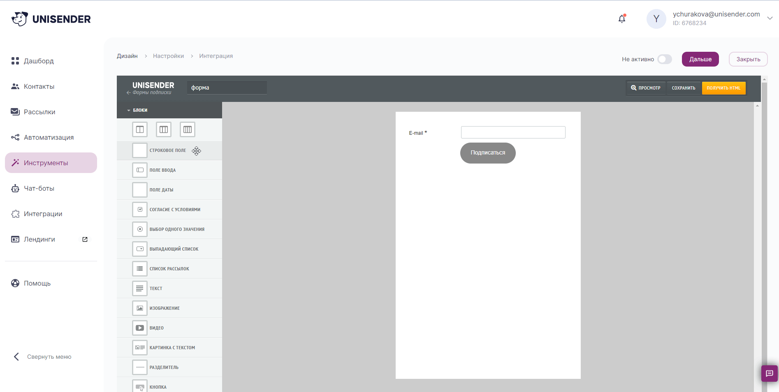
Task: Switch to Интеграция step
Action: coord(216,56)
